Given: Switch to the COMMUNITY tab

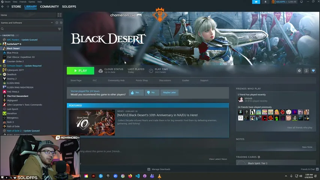Looking at the screenshot, I should [50, 6].
